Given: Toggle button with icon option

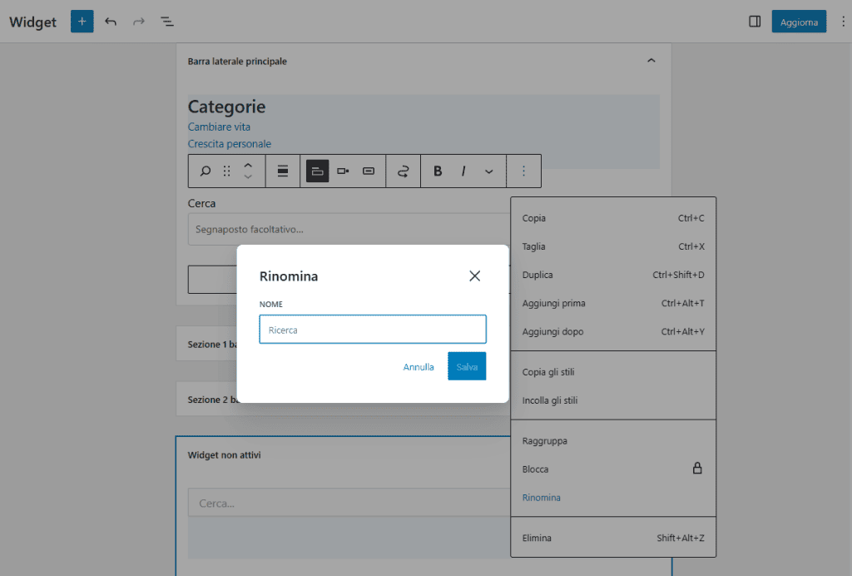Looking at the screenshot, I should pos(369,171).
